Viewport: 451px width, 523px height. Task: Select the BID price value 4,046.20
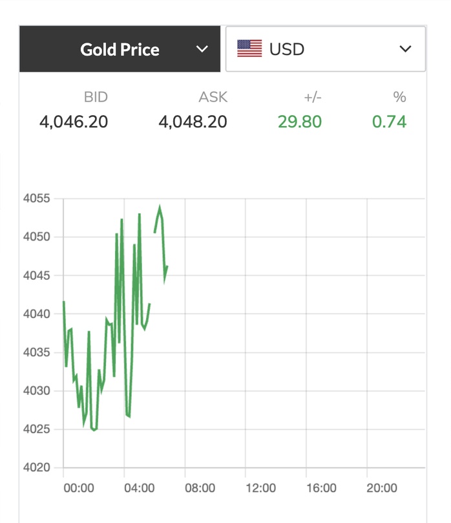pos(74,122)
